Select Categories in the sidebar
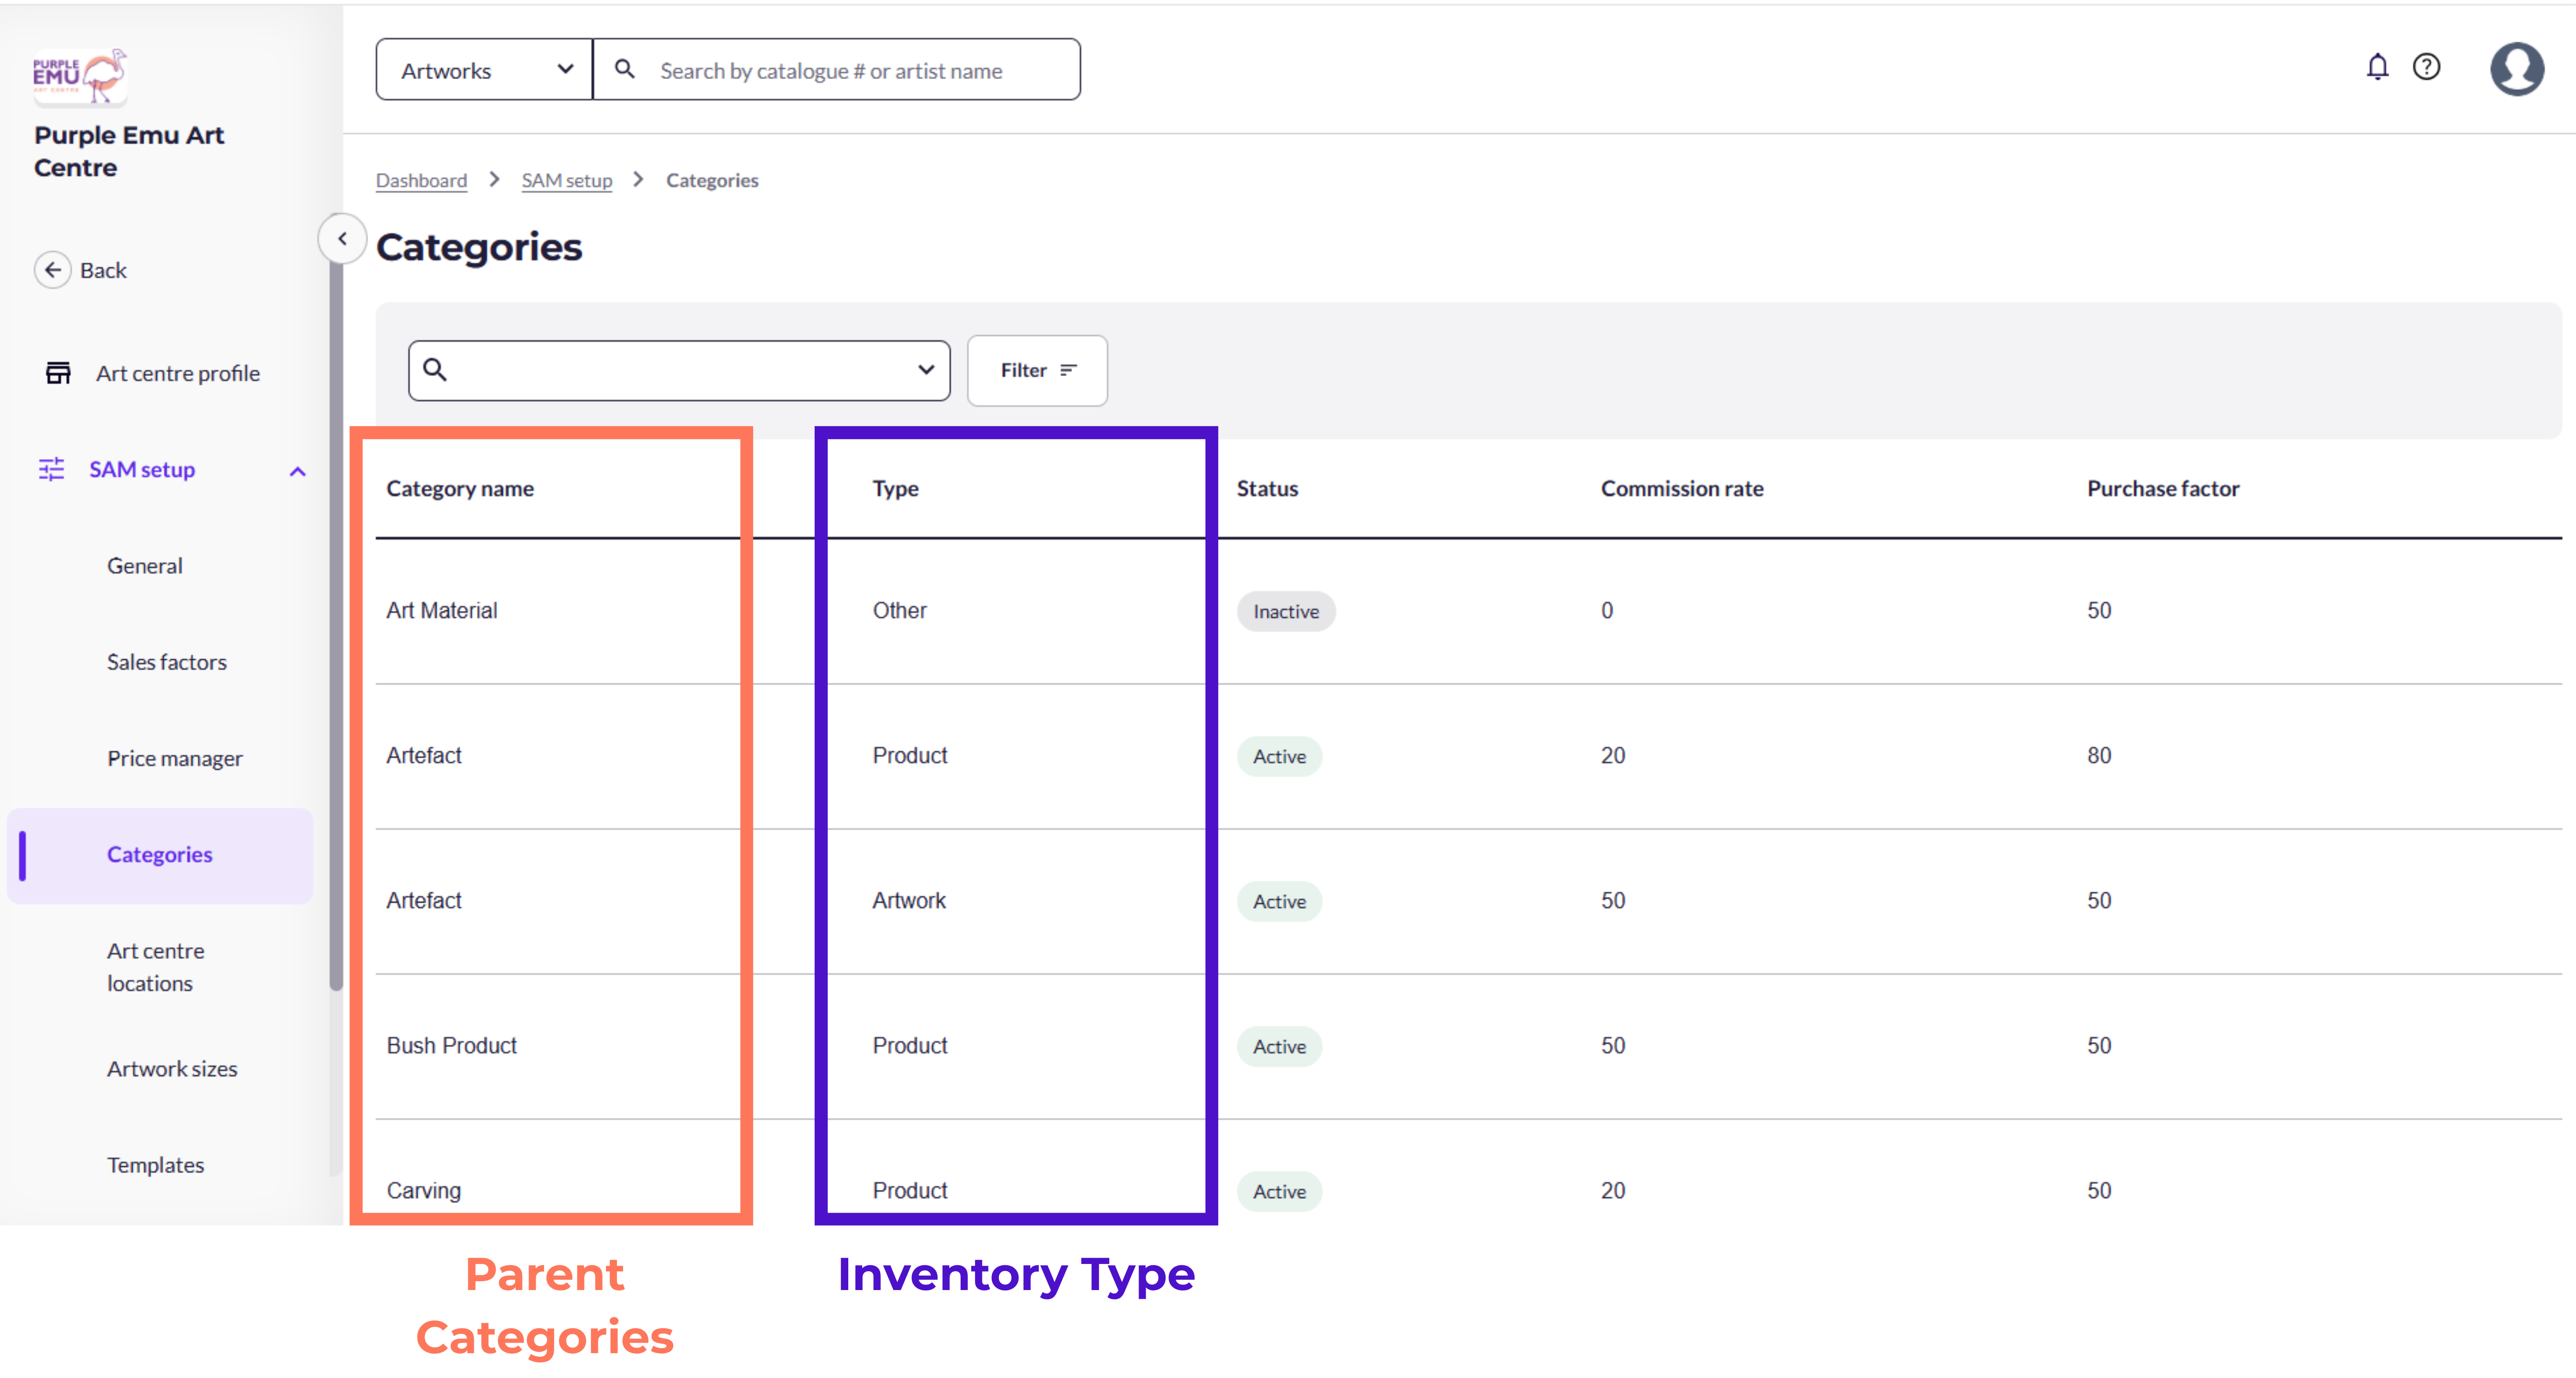Viewport: 2576px width, 1378px height. point(160,855)
